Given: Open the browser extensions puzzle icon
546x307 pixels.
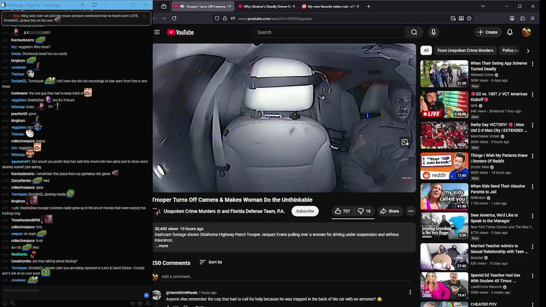Looking at the screenshot, I should click(523, 18).
